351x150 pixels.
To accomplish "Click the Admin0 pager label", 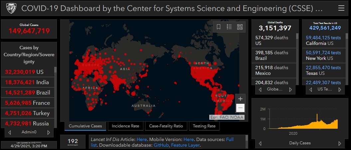I will pyautogui.click(x=29, y=132).
